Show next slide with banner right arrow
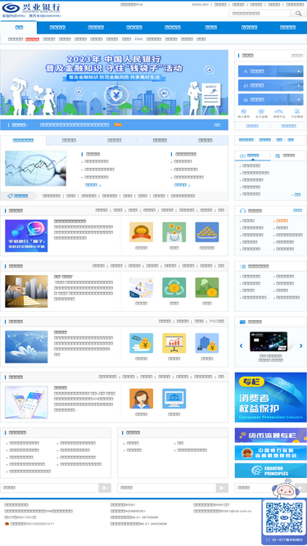The image size is (307, 546). click(161, 109)
